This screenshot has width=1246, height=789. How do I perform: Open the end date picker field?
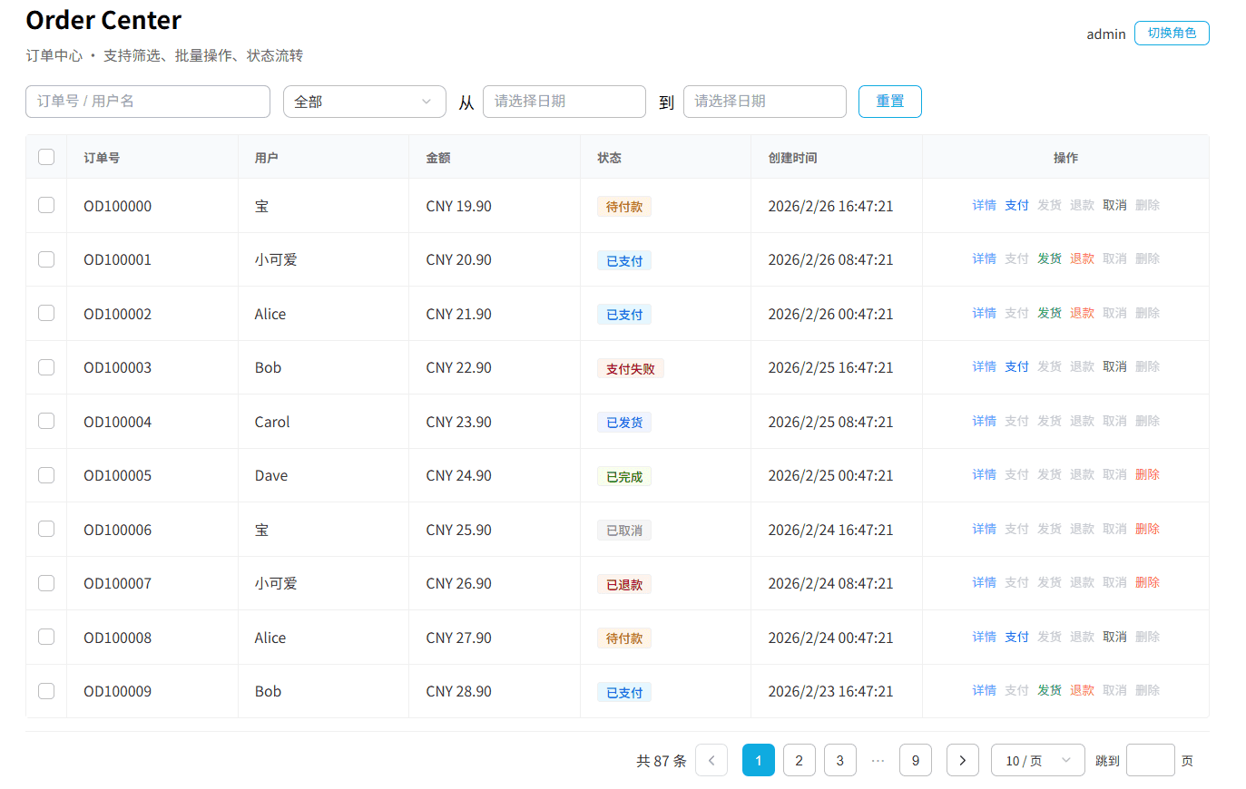point(764,102)
